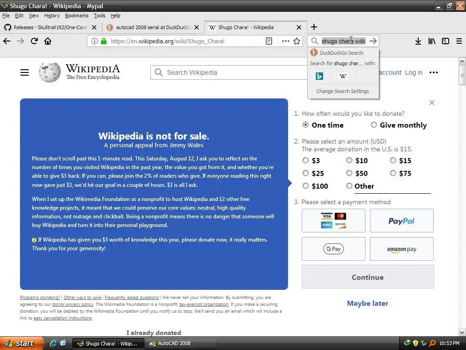Image resolution: width=466 pixels, height=350 pixels.
Task: Open the Bookmarks menu
Action: pos(76,15)
